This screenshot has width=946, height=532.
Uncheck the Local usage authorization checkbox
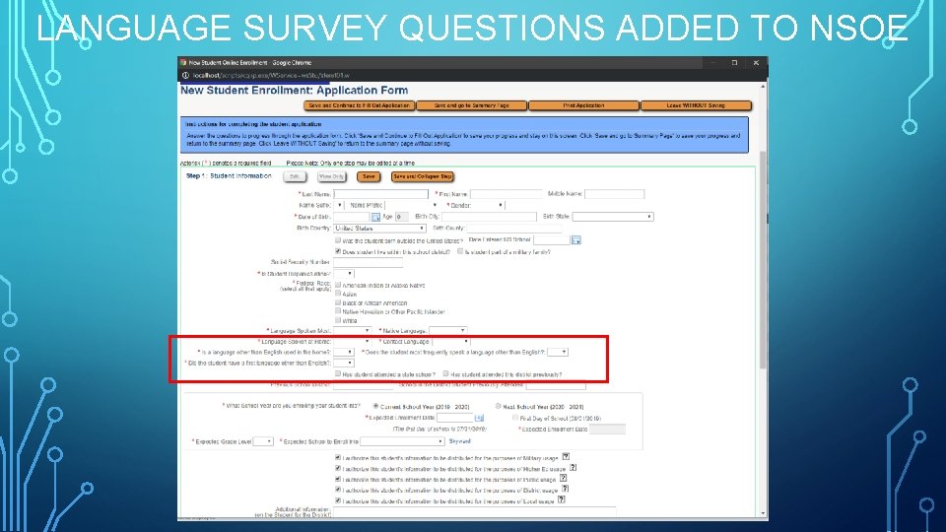[338, 500]
